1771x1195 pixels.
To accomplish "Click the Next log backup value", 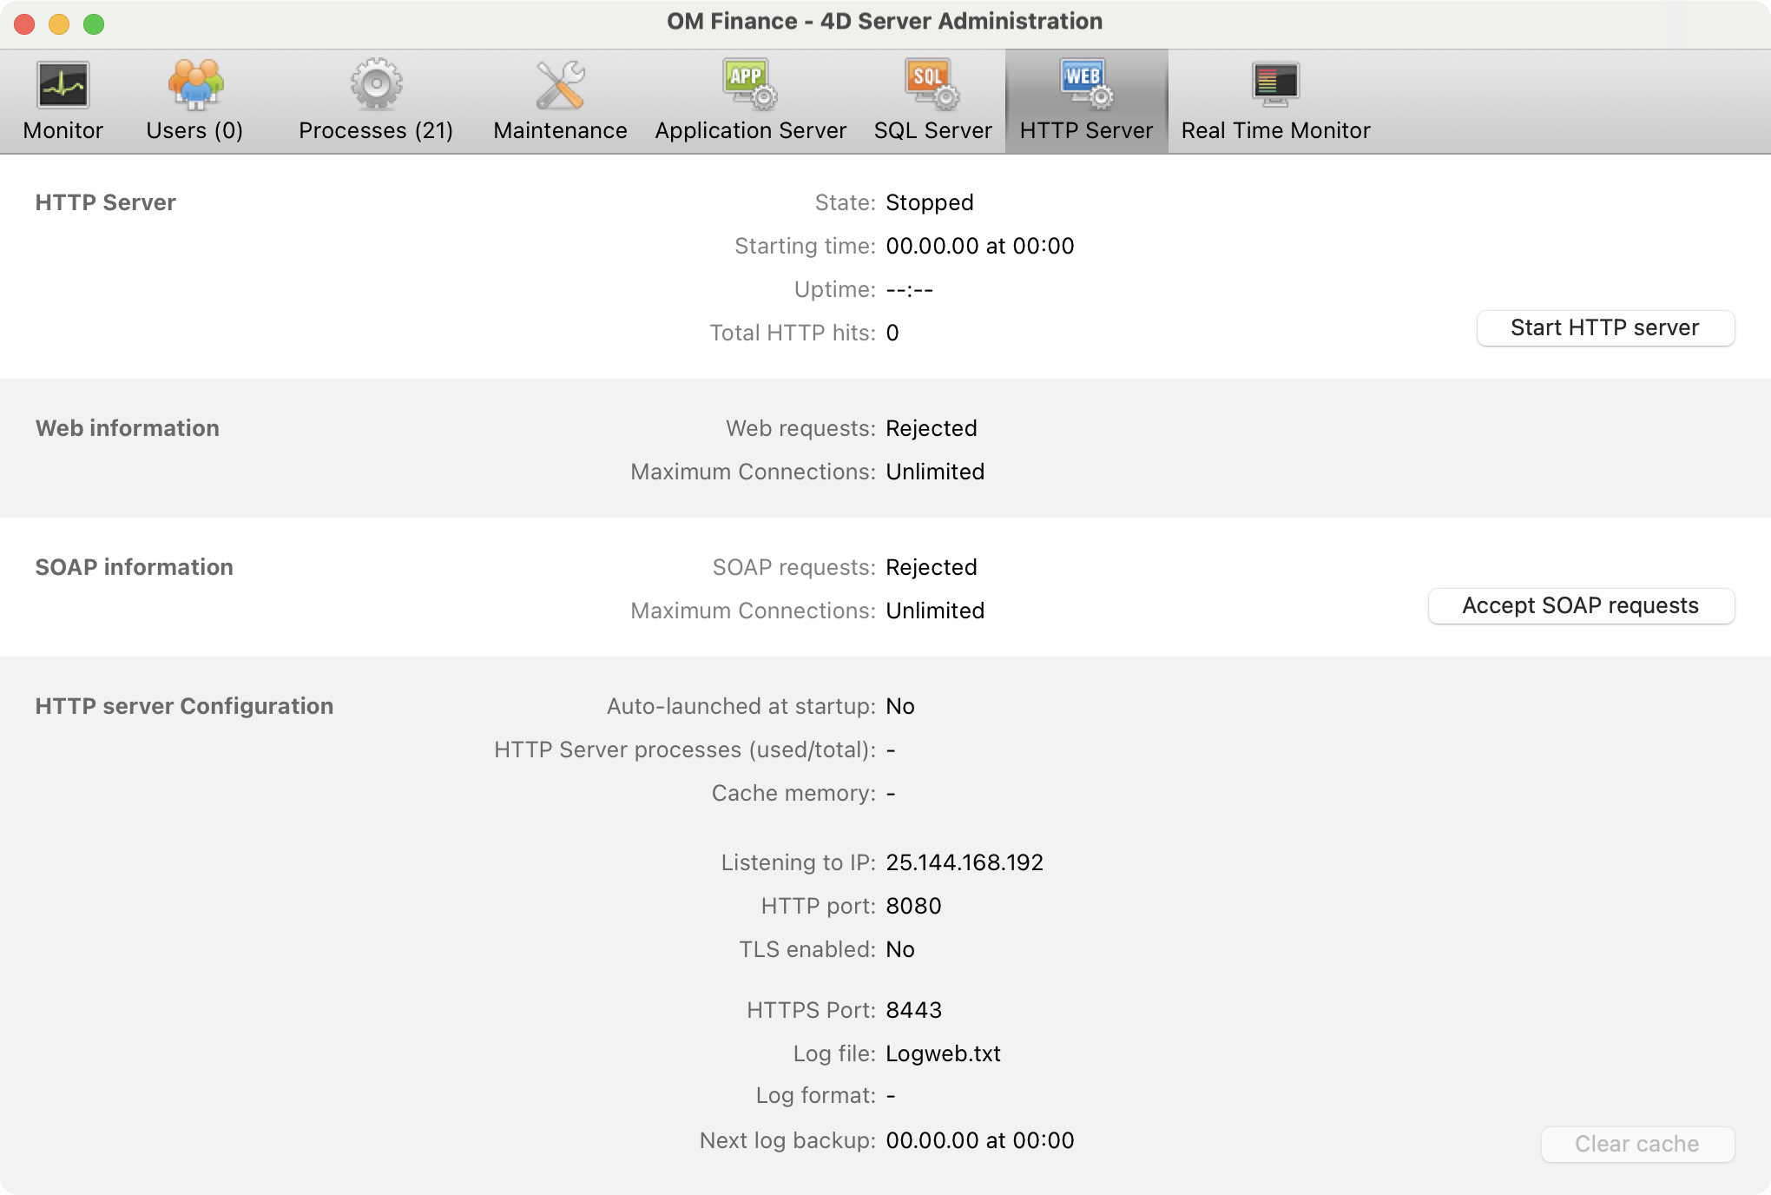I will click(980, 1140).
